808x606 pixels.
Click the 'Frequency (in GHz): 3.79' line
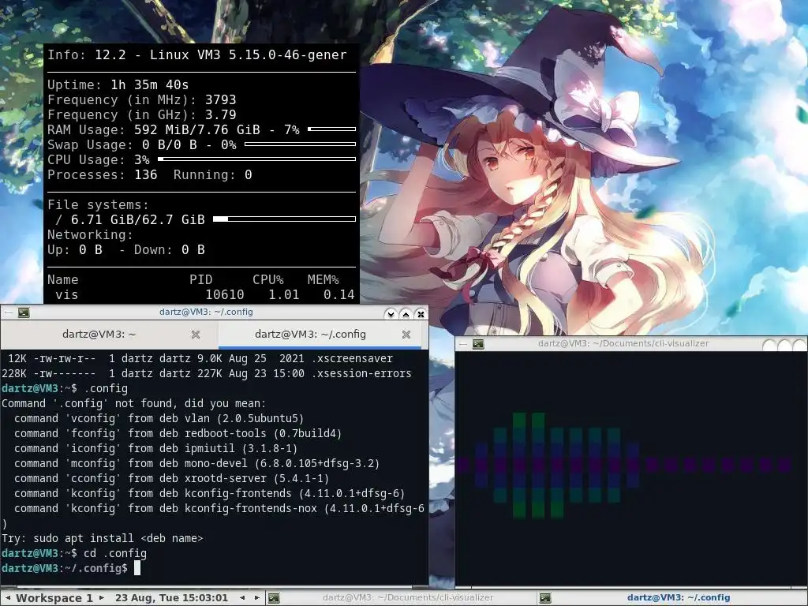coord(142,115)
